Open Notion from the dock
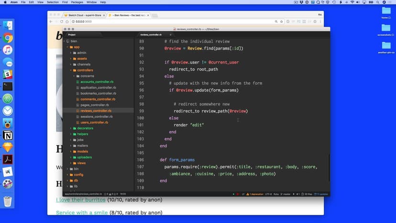Image resolution: width=396 pixels, height=223 pixels. [8, 135]
